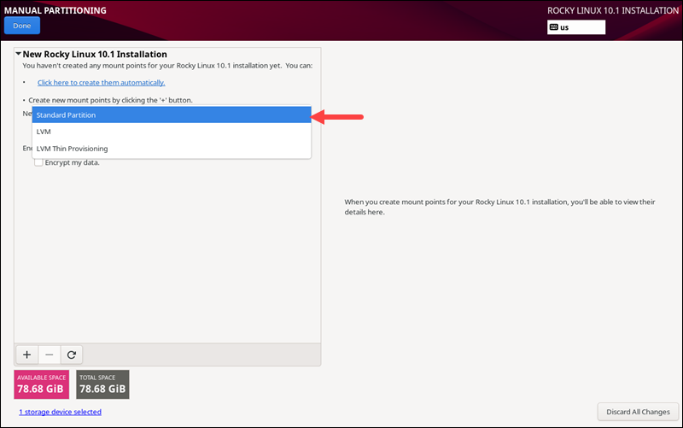The height and width of the screenshot is (428, 683).
Task: Open the create them automatically link
Action: point(101,83)
